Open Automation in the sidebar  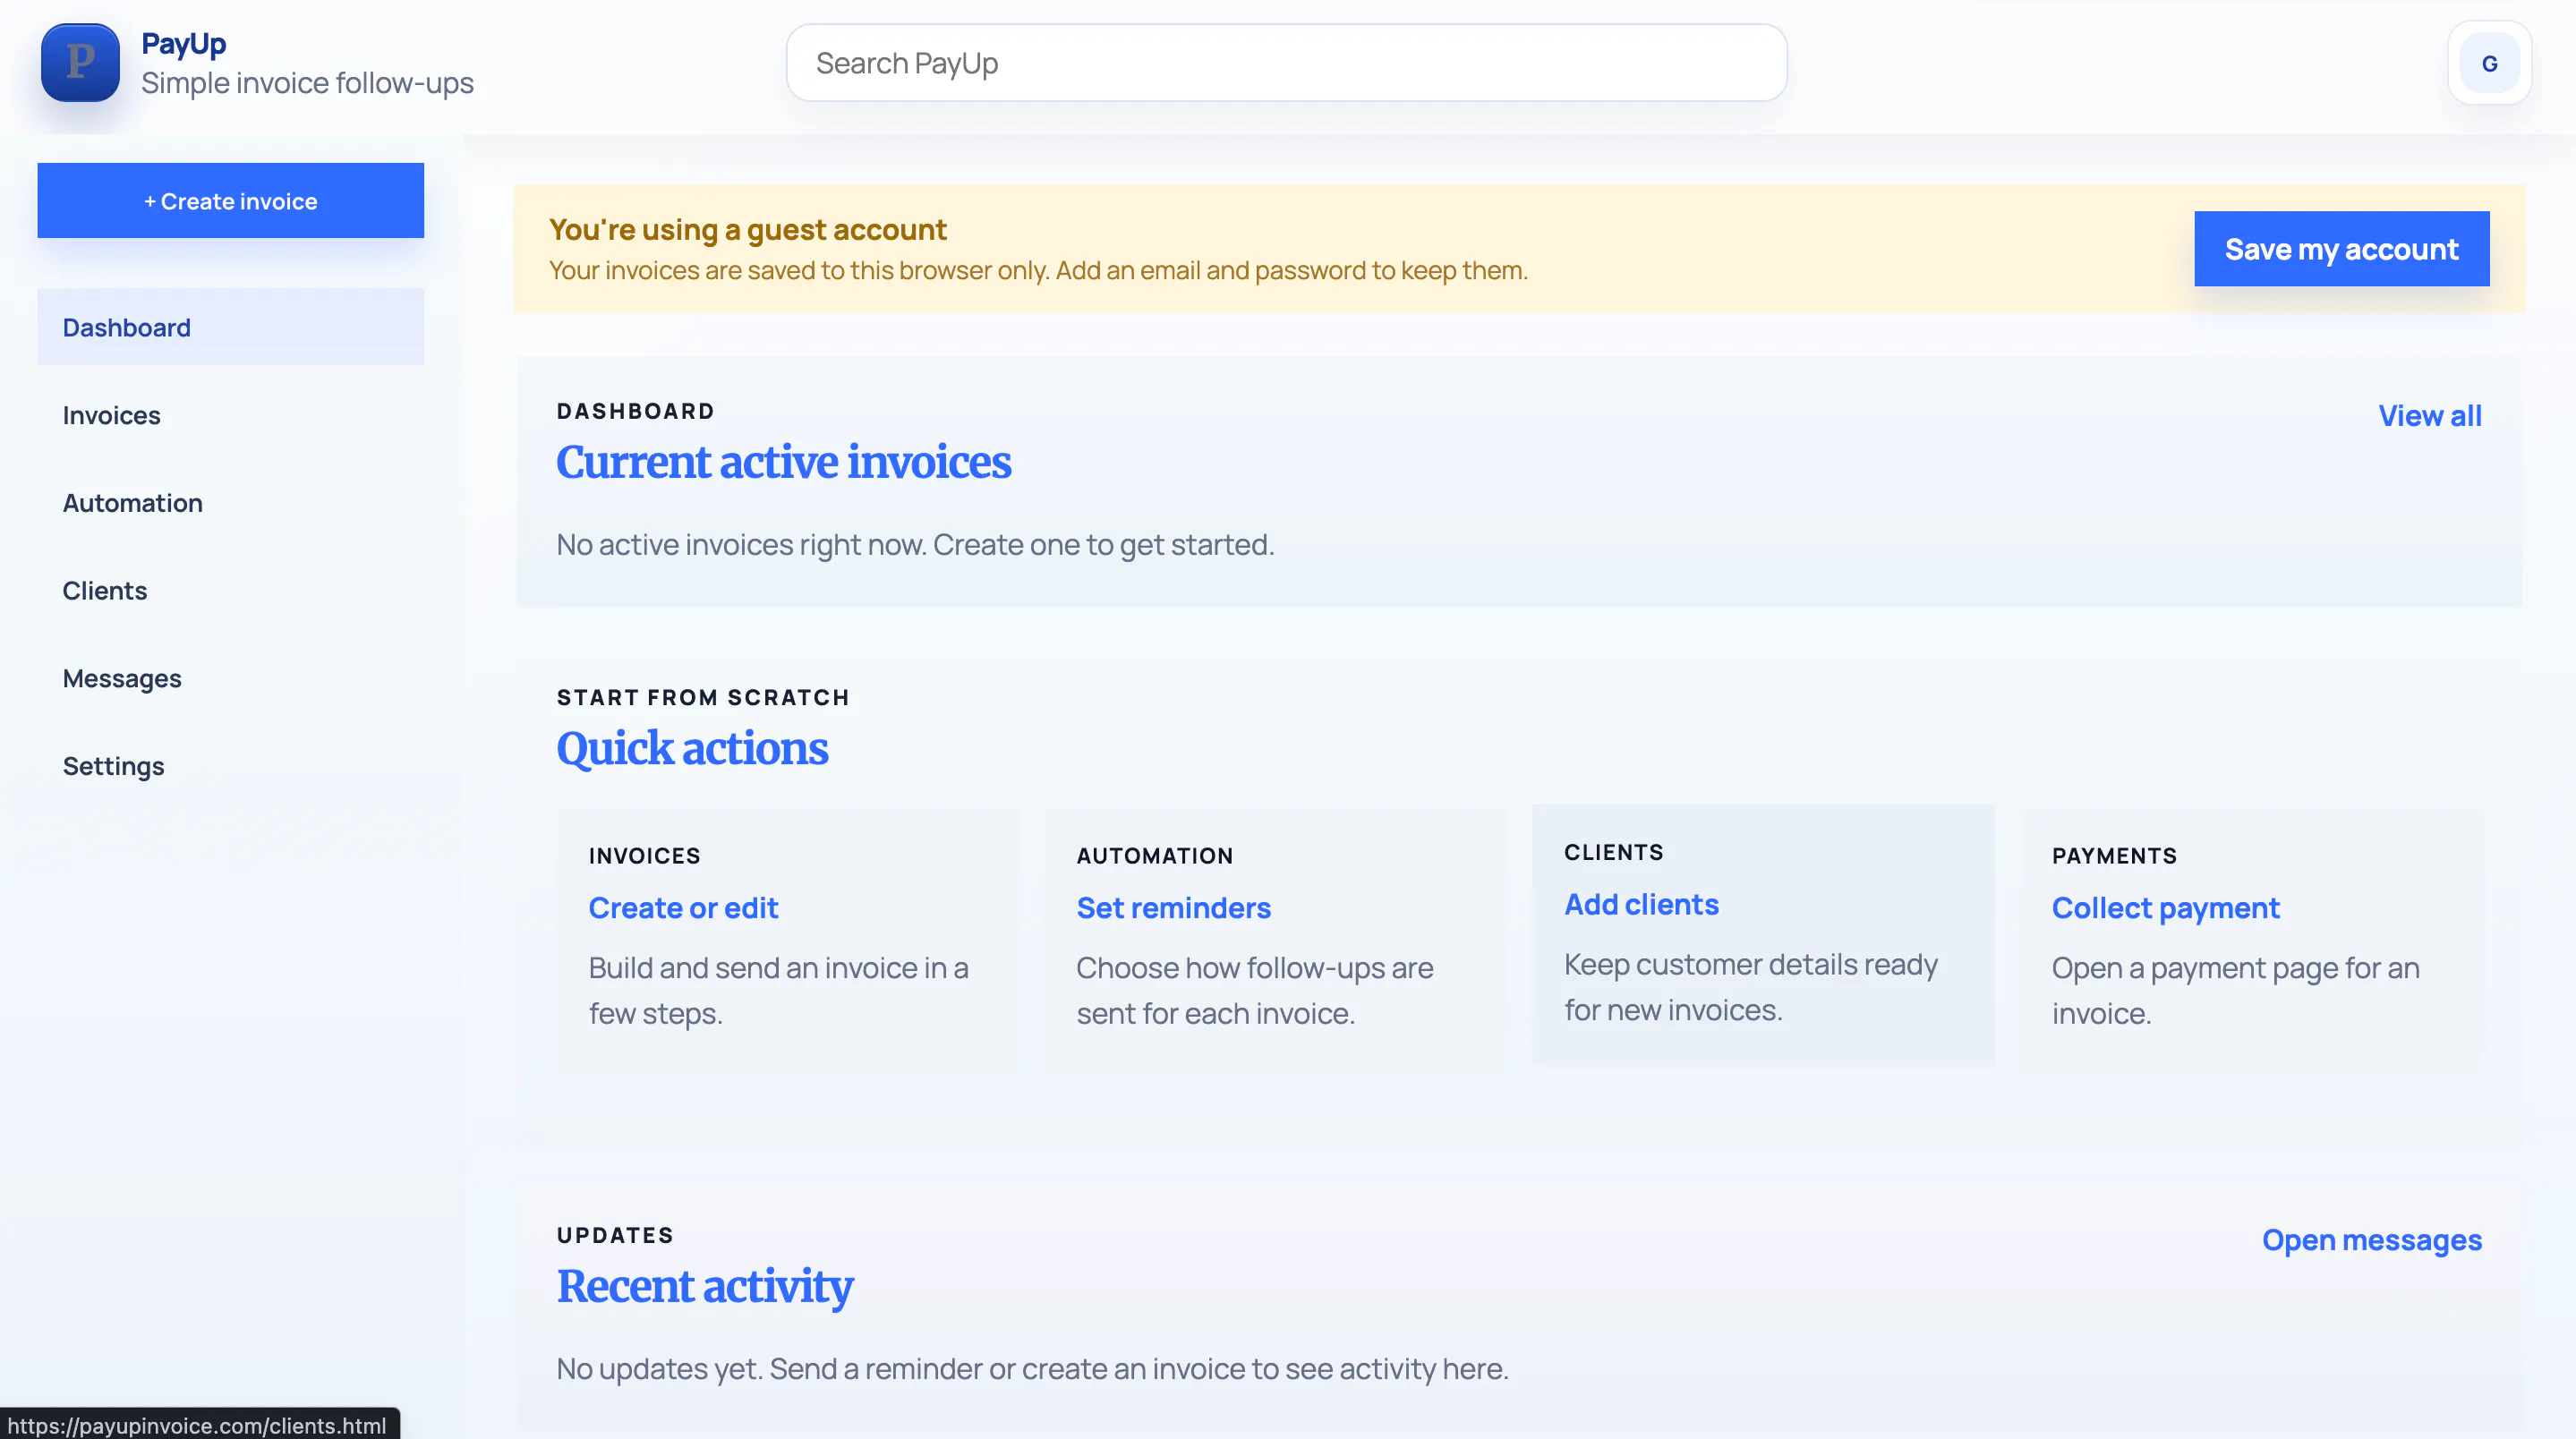tap(231, 503)
